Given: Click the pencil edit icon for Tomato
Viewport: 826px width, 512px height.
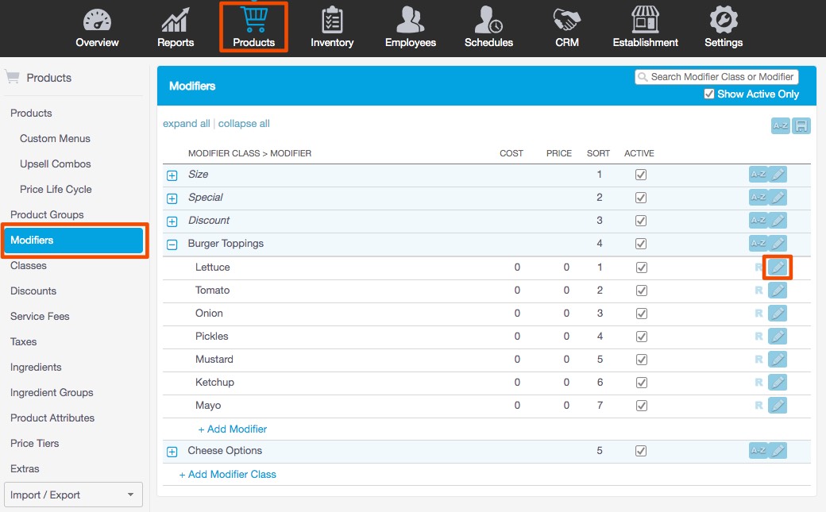Looking at the screenshot, I should pyautogui.click(x=778, y=291).
